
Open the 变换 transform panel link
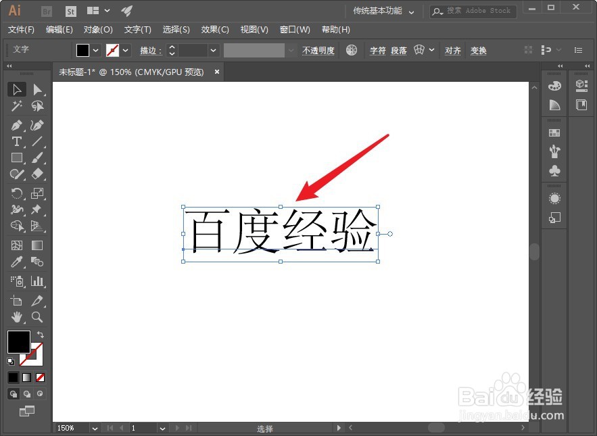478,51
